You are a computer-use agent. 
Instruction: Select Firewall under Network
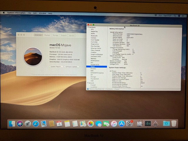pos(93,85)
